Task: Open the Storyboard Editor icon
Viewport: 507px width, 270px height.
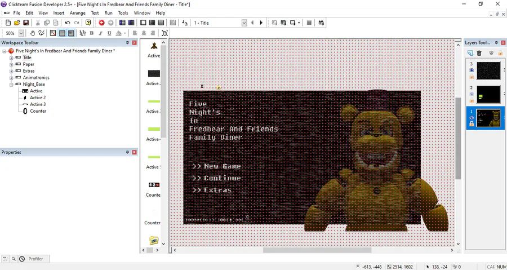Action: tap(122, 23)
